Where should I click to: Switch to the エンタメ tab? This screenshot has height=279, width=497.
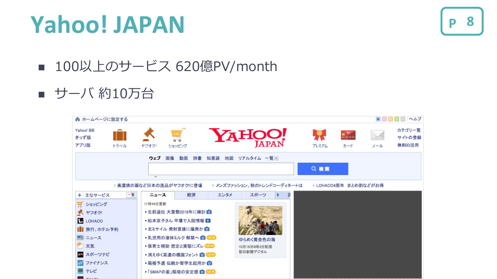point(225,195)
